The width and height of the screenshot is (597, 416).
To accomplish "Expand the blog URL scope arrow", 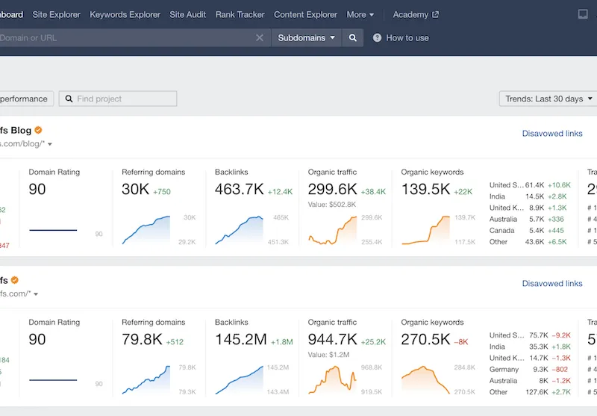I will pyautogui.click(x=50, y=144).
